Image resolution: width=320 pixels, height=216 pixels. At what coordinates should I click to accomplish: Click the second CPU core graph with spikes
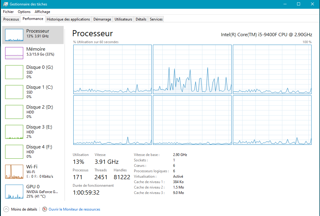pyautogui.click(x=192, y=69)
